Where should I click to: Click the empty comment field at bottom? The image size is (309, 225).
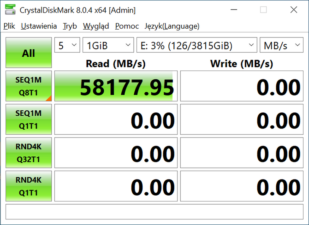pyautogui.click(x=154, y=212)
